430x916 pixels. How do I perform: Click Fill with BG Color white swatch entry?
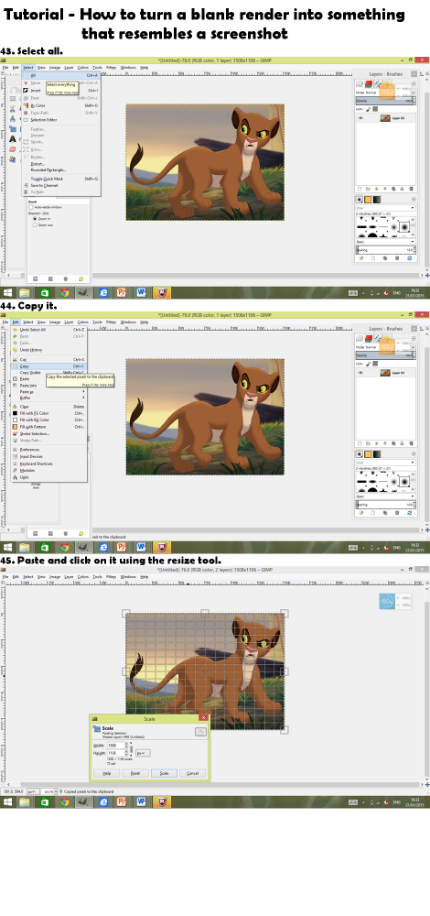tap(48, 420)
